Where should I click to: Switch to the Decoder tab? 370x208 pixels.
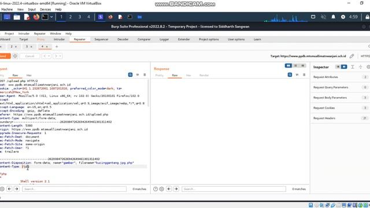[123, 39]
